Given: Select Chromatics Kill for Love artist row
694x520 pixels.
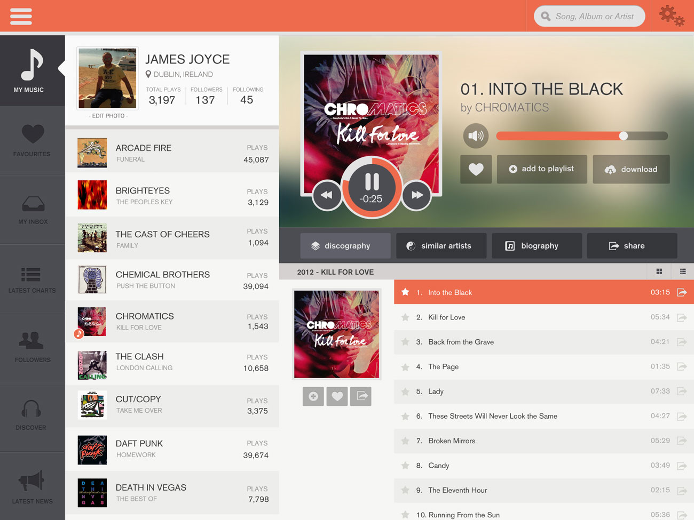Looking at the screenshot, I should pos(172,321).
